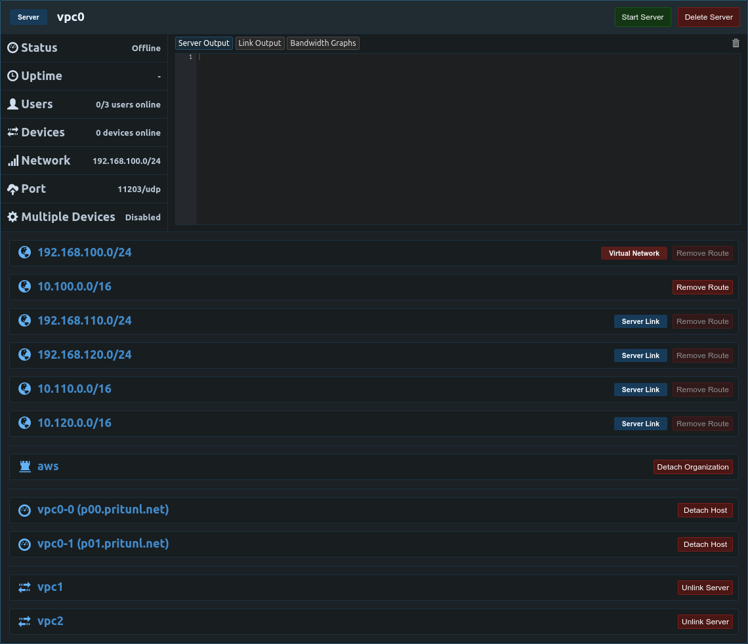Viewport: 748px width, 644px height.
Task: Delete the vpc0 server
Action: click(x=709, y=17)
